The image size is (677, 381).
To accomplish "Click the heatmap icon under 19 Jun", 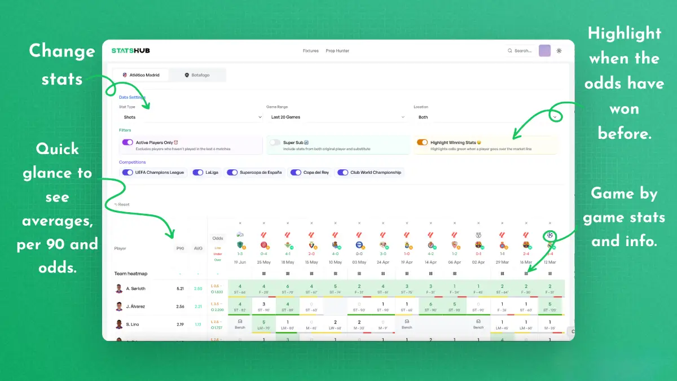I will tap(240, 273).
